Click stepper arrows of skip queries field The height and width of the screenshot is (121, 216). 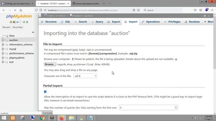176,108
